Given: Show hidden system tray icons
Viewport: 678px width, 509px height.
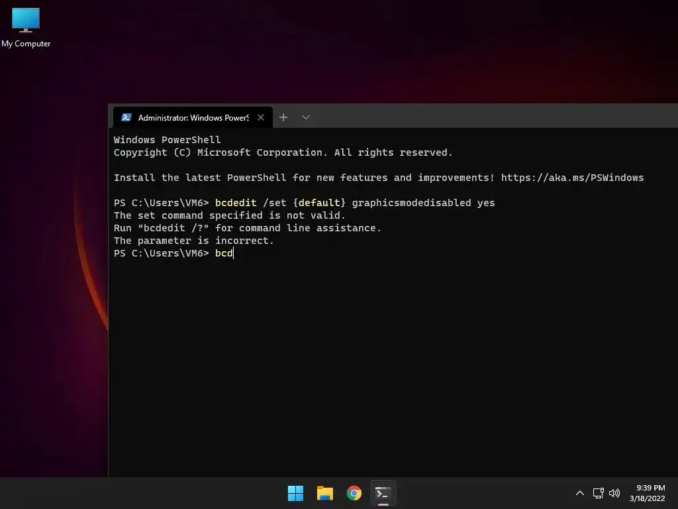Looking at the screenshot, I should (580, 493).
